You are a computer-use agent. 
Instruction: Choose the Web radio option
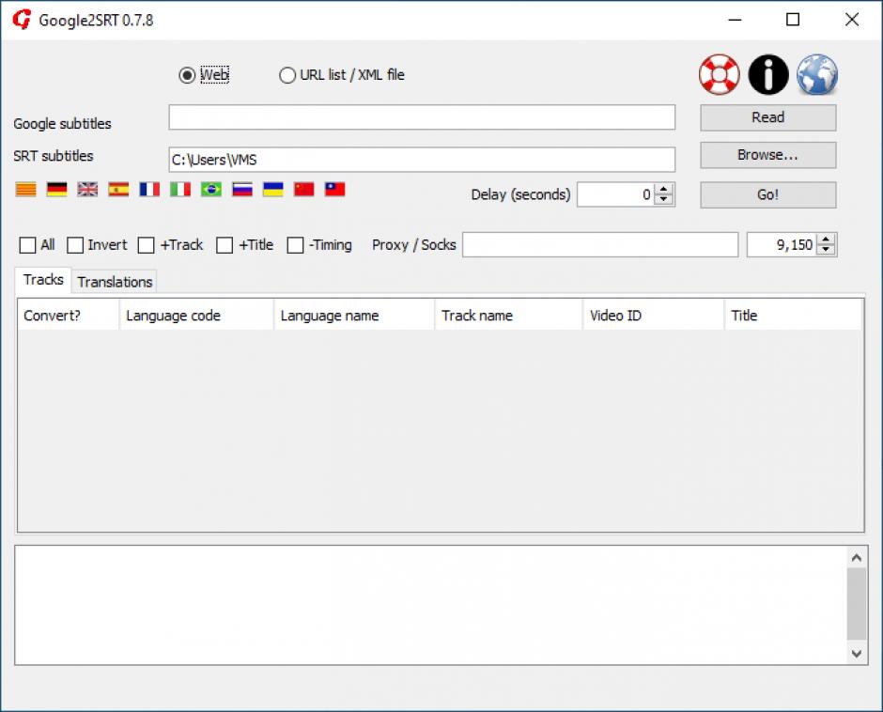(x=204, y=75)
